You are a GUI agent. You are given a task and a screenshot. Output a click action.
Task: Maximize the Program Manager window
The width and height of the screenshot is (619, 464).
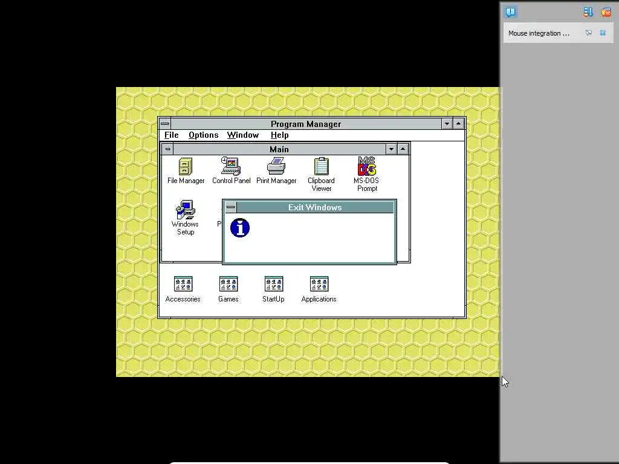pos(458,123)
